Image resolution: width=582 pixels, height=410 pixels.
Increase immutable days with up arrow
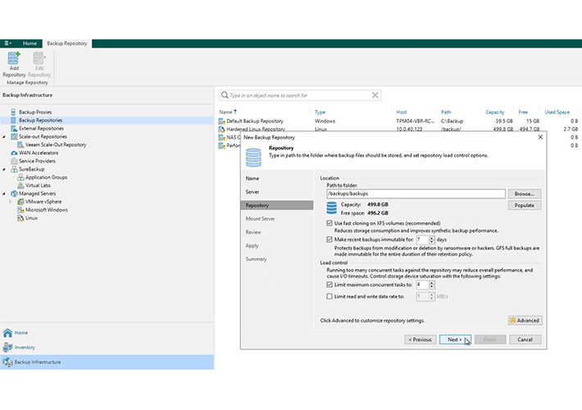tap(432, 238)
